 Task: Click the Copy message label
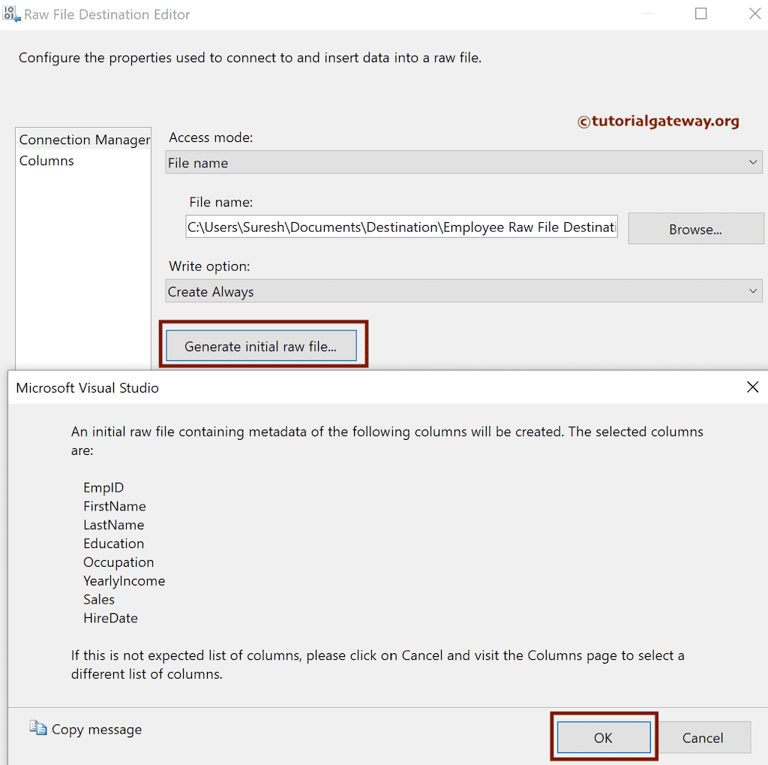point(96,729)
